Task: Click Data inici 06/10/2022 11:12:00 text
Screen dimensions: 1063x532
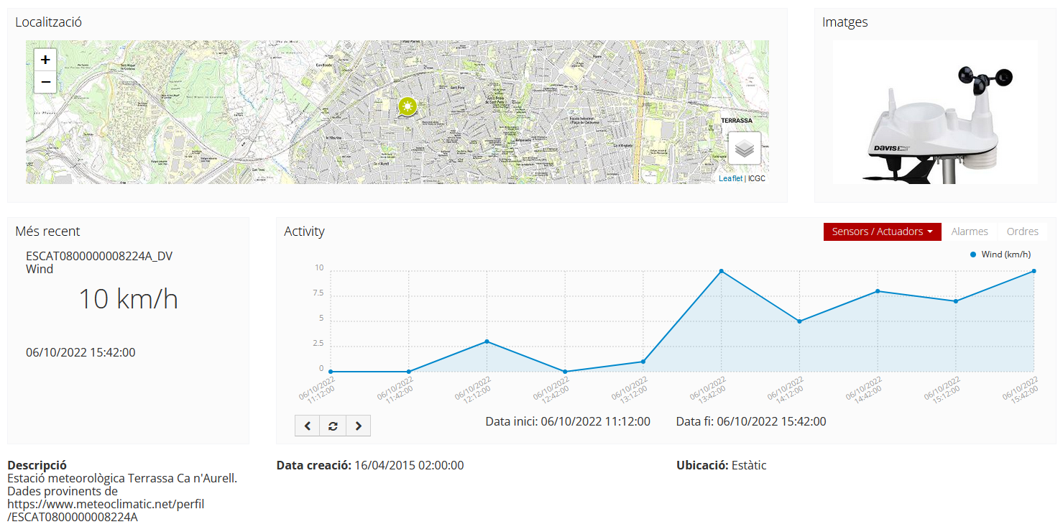Action: (568, 421)
